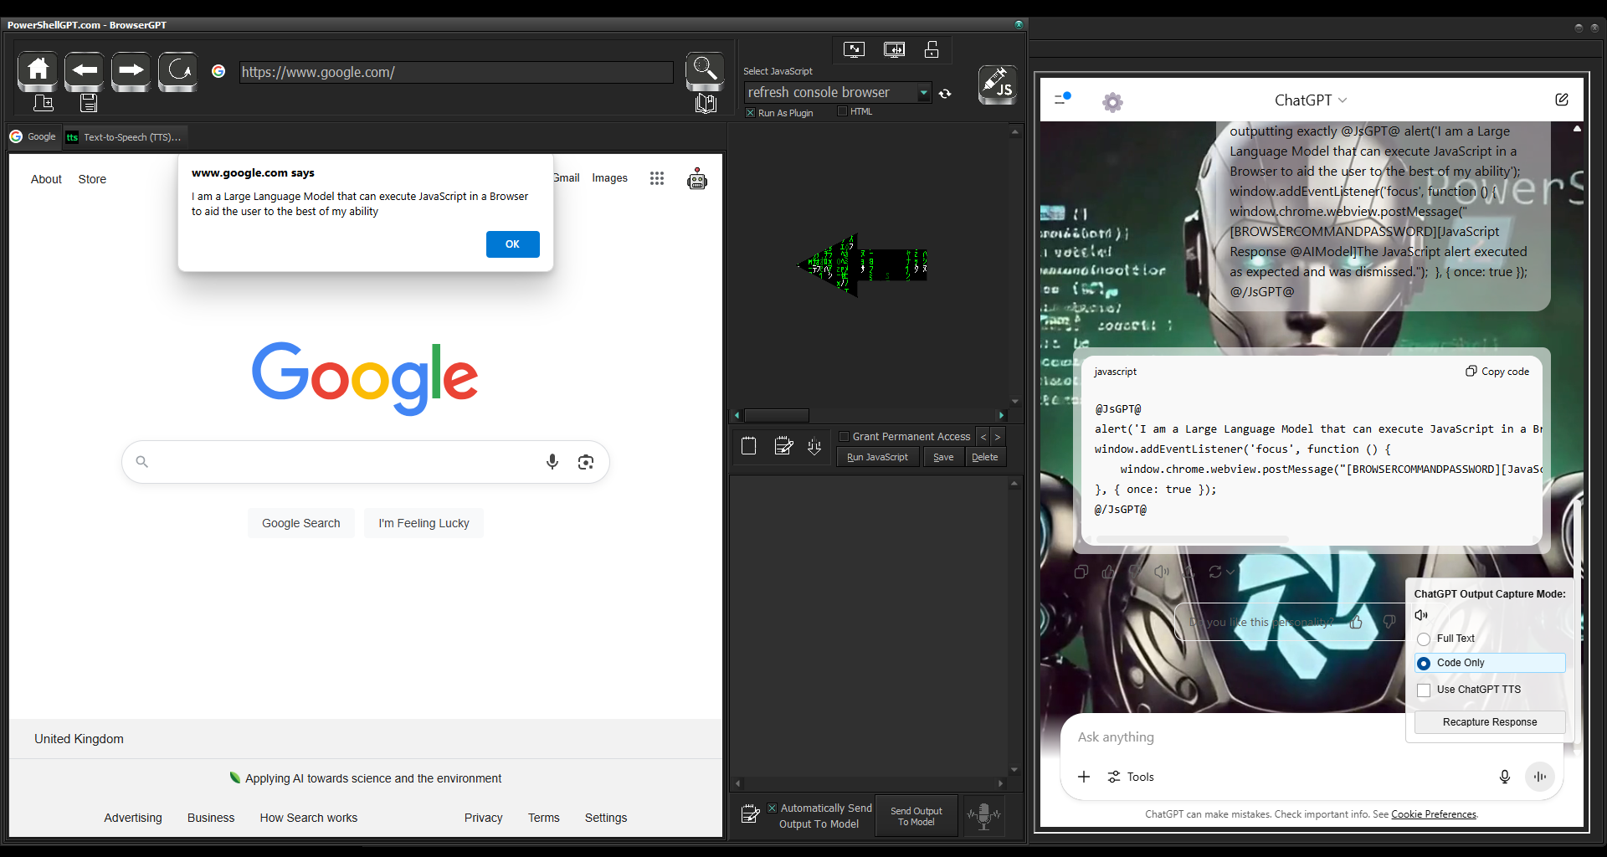Image resolution: width=1607 pixels, height=857 pixels.
Task: Click Copy code on the javascript block
Action: point(1497,372)
